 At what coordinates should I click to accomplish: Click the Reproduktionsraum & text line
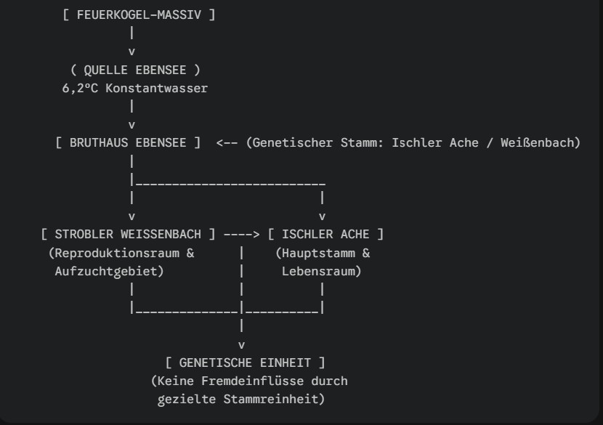click(121, 253)
